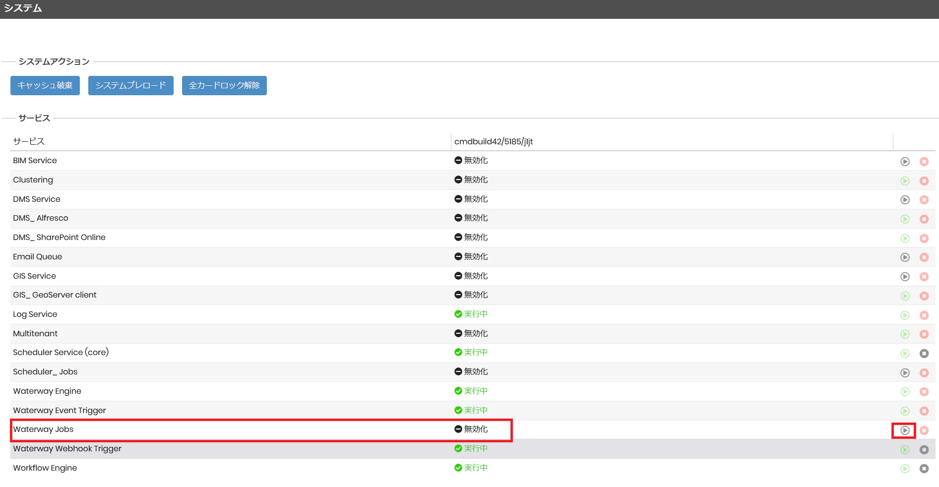The height and width of the screenshot is (487, 939).
Task: Click 実行中 status of Log Service
Action: pos(471,314)
